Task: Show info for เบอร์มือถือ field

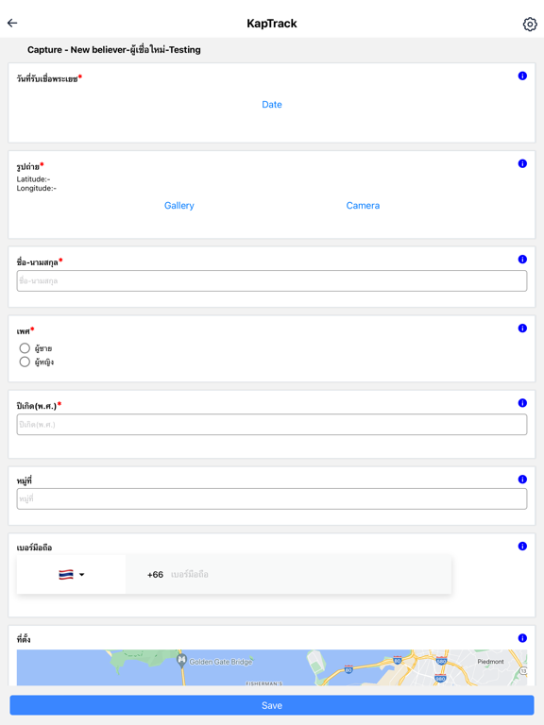Action: [522, 547]
